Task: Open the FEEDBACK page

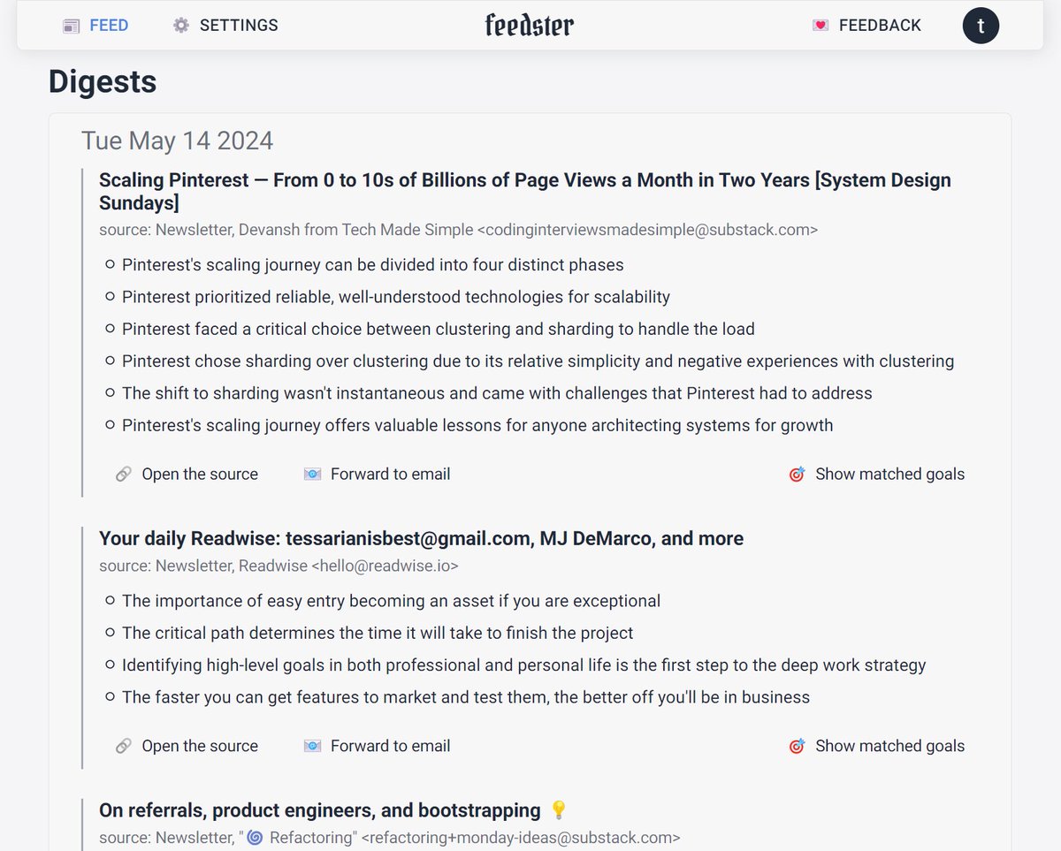Action: [866, 26]
